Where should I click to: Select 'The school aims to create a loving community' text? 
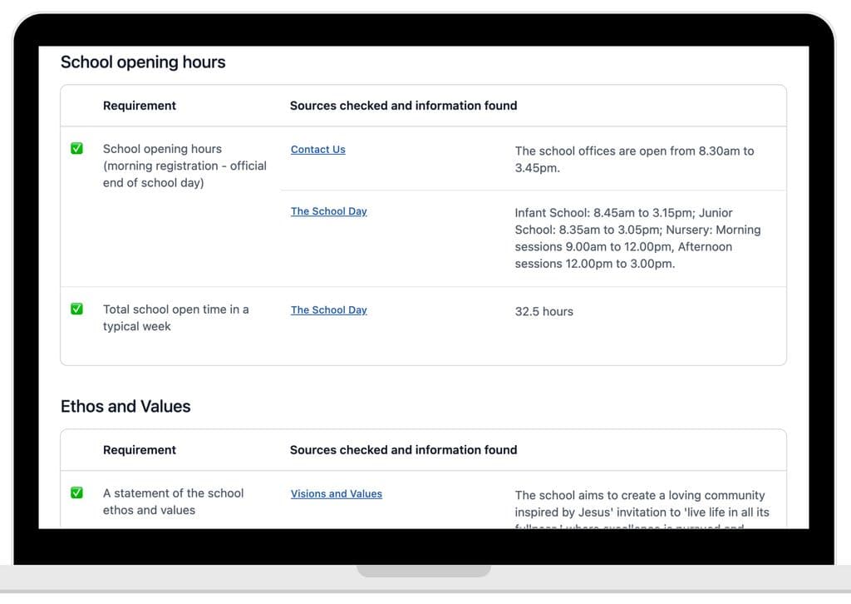click(640, 495)
